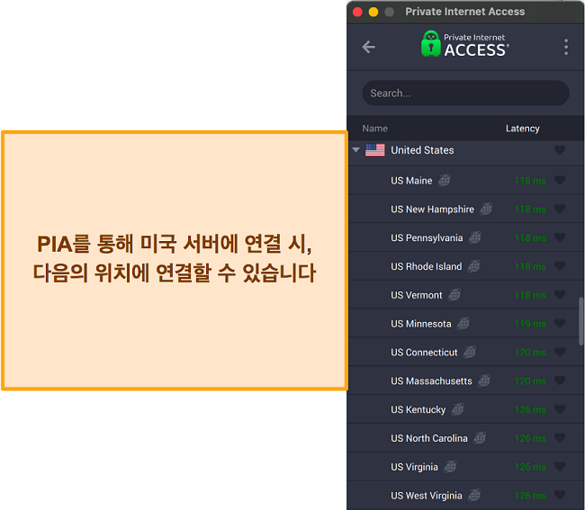Click the globe icon beside US Vermont
This screenshot has height=510, width=585.
[454, 295]
